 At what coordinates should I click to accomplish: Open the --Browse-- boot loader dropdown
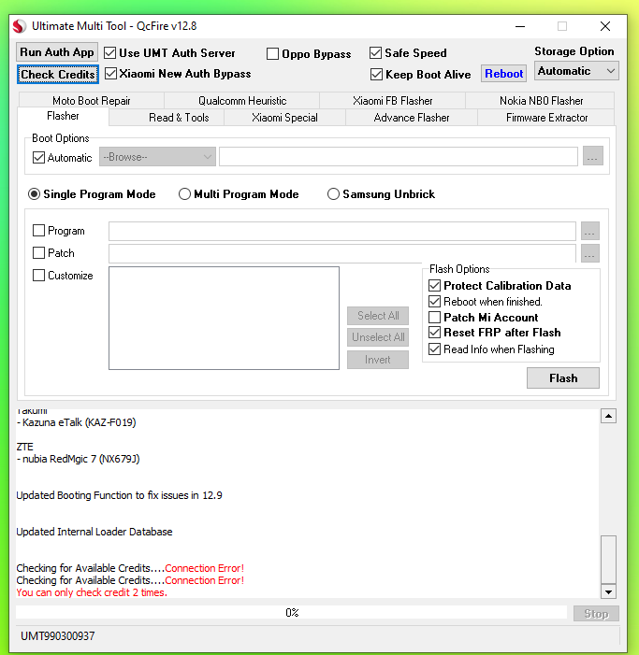pos(157,157)
